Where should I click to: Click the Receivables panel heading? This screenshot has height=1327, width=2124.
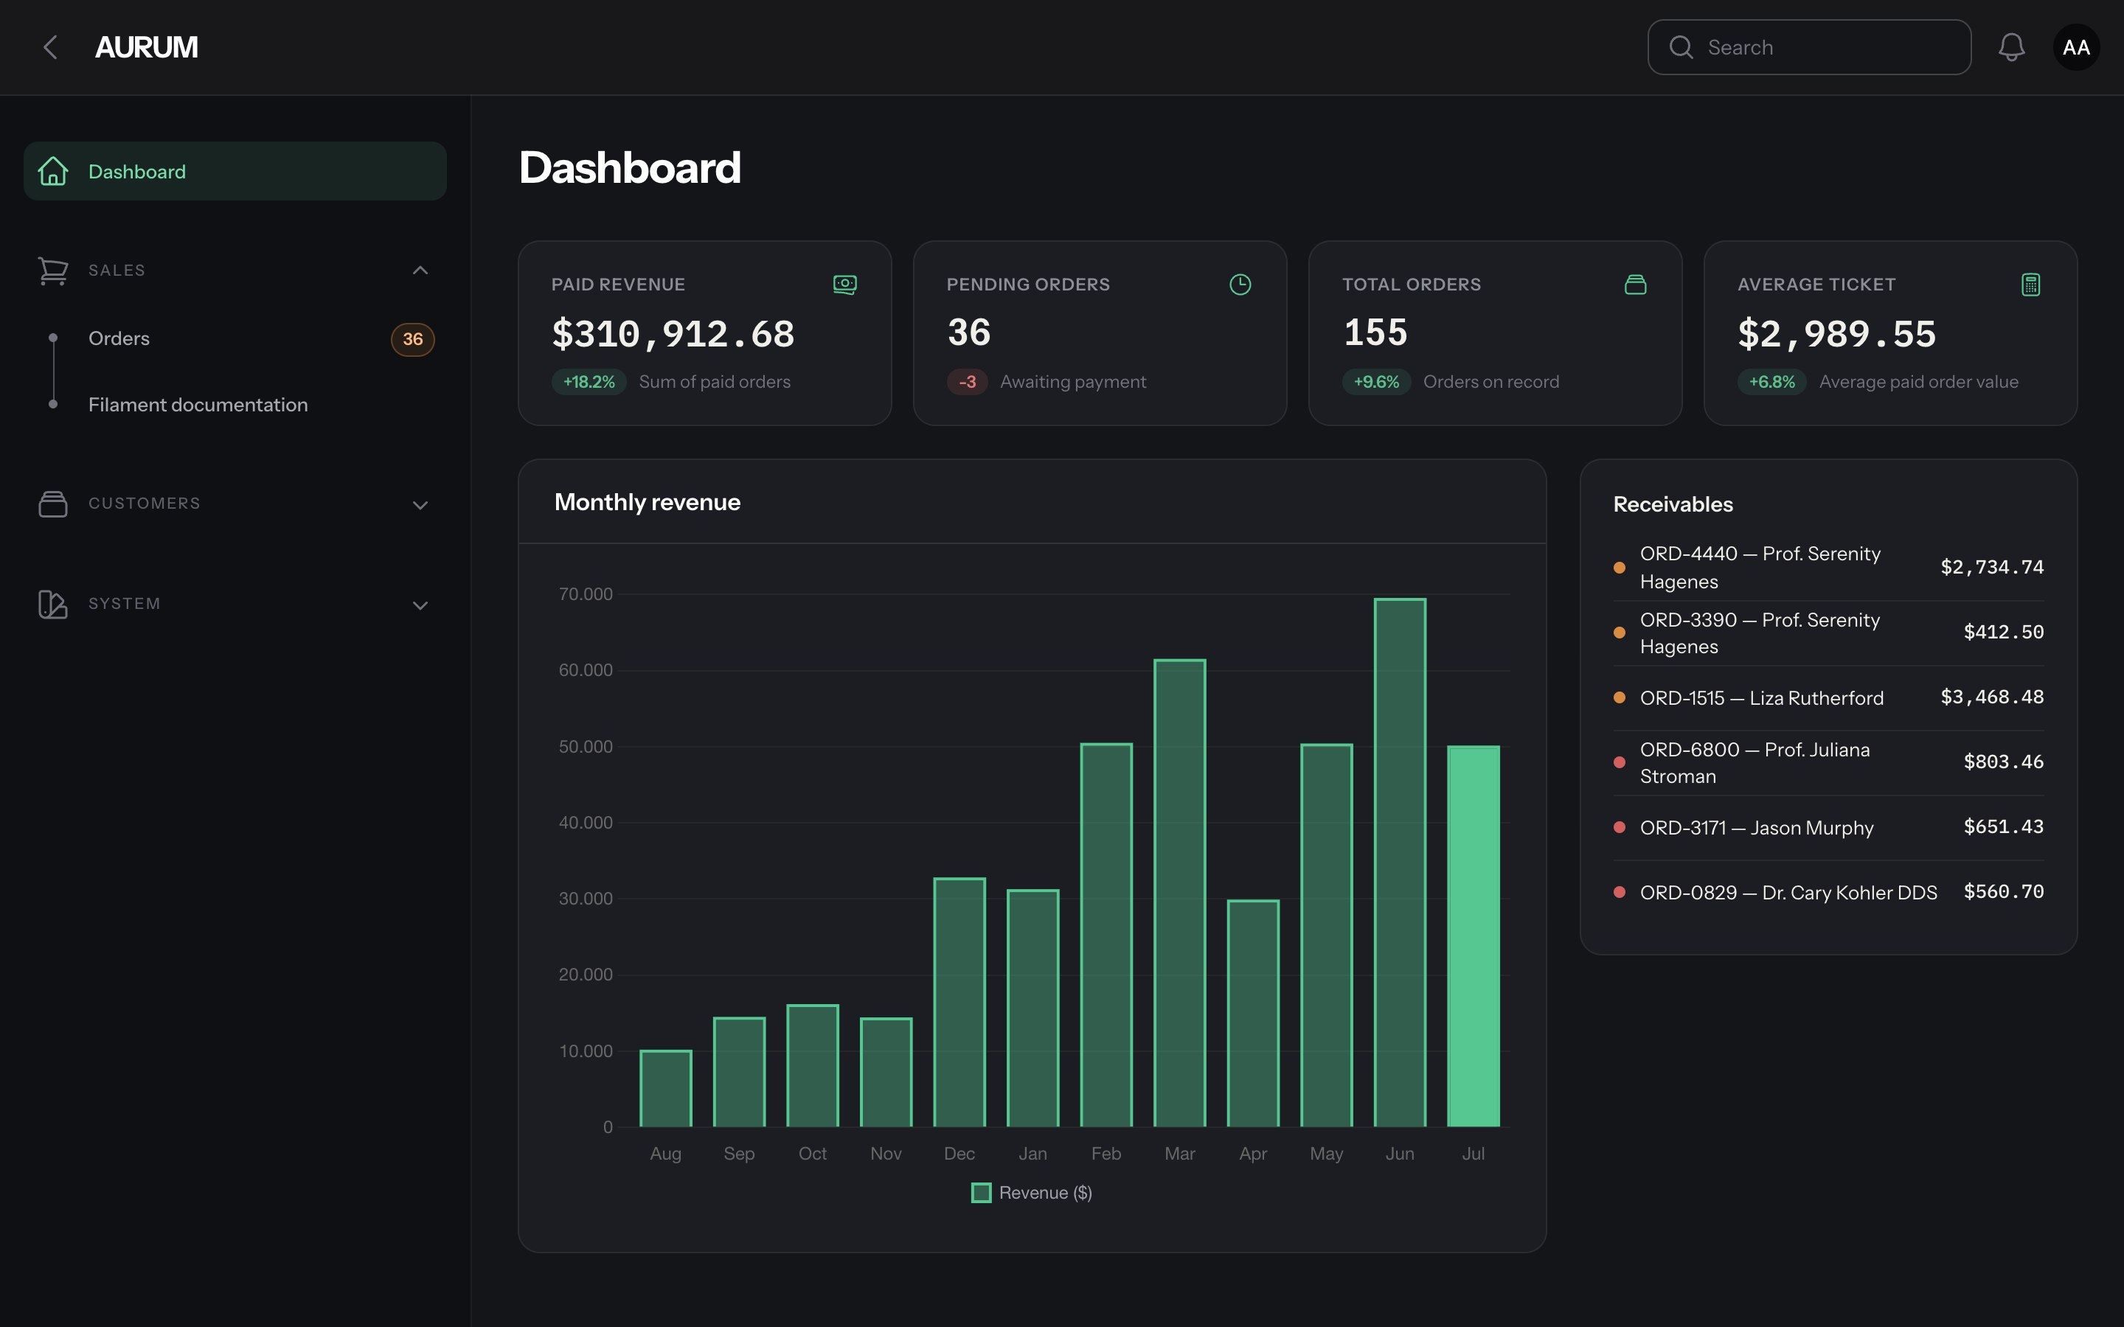pyautogui.click(x=1673, y=505)
